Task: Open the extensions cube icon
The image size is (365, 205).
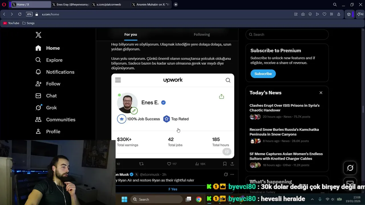Action: (x=349, y=14)
